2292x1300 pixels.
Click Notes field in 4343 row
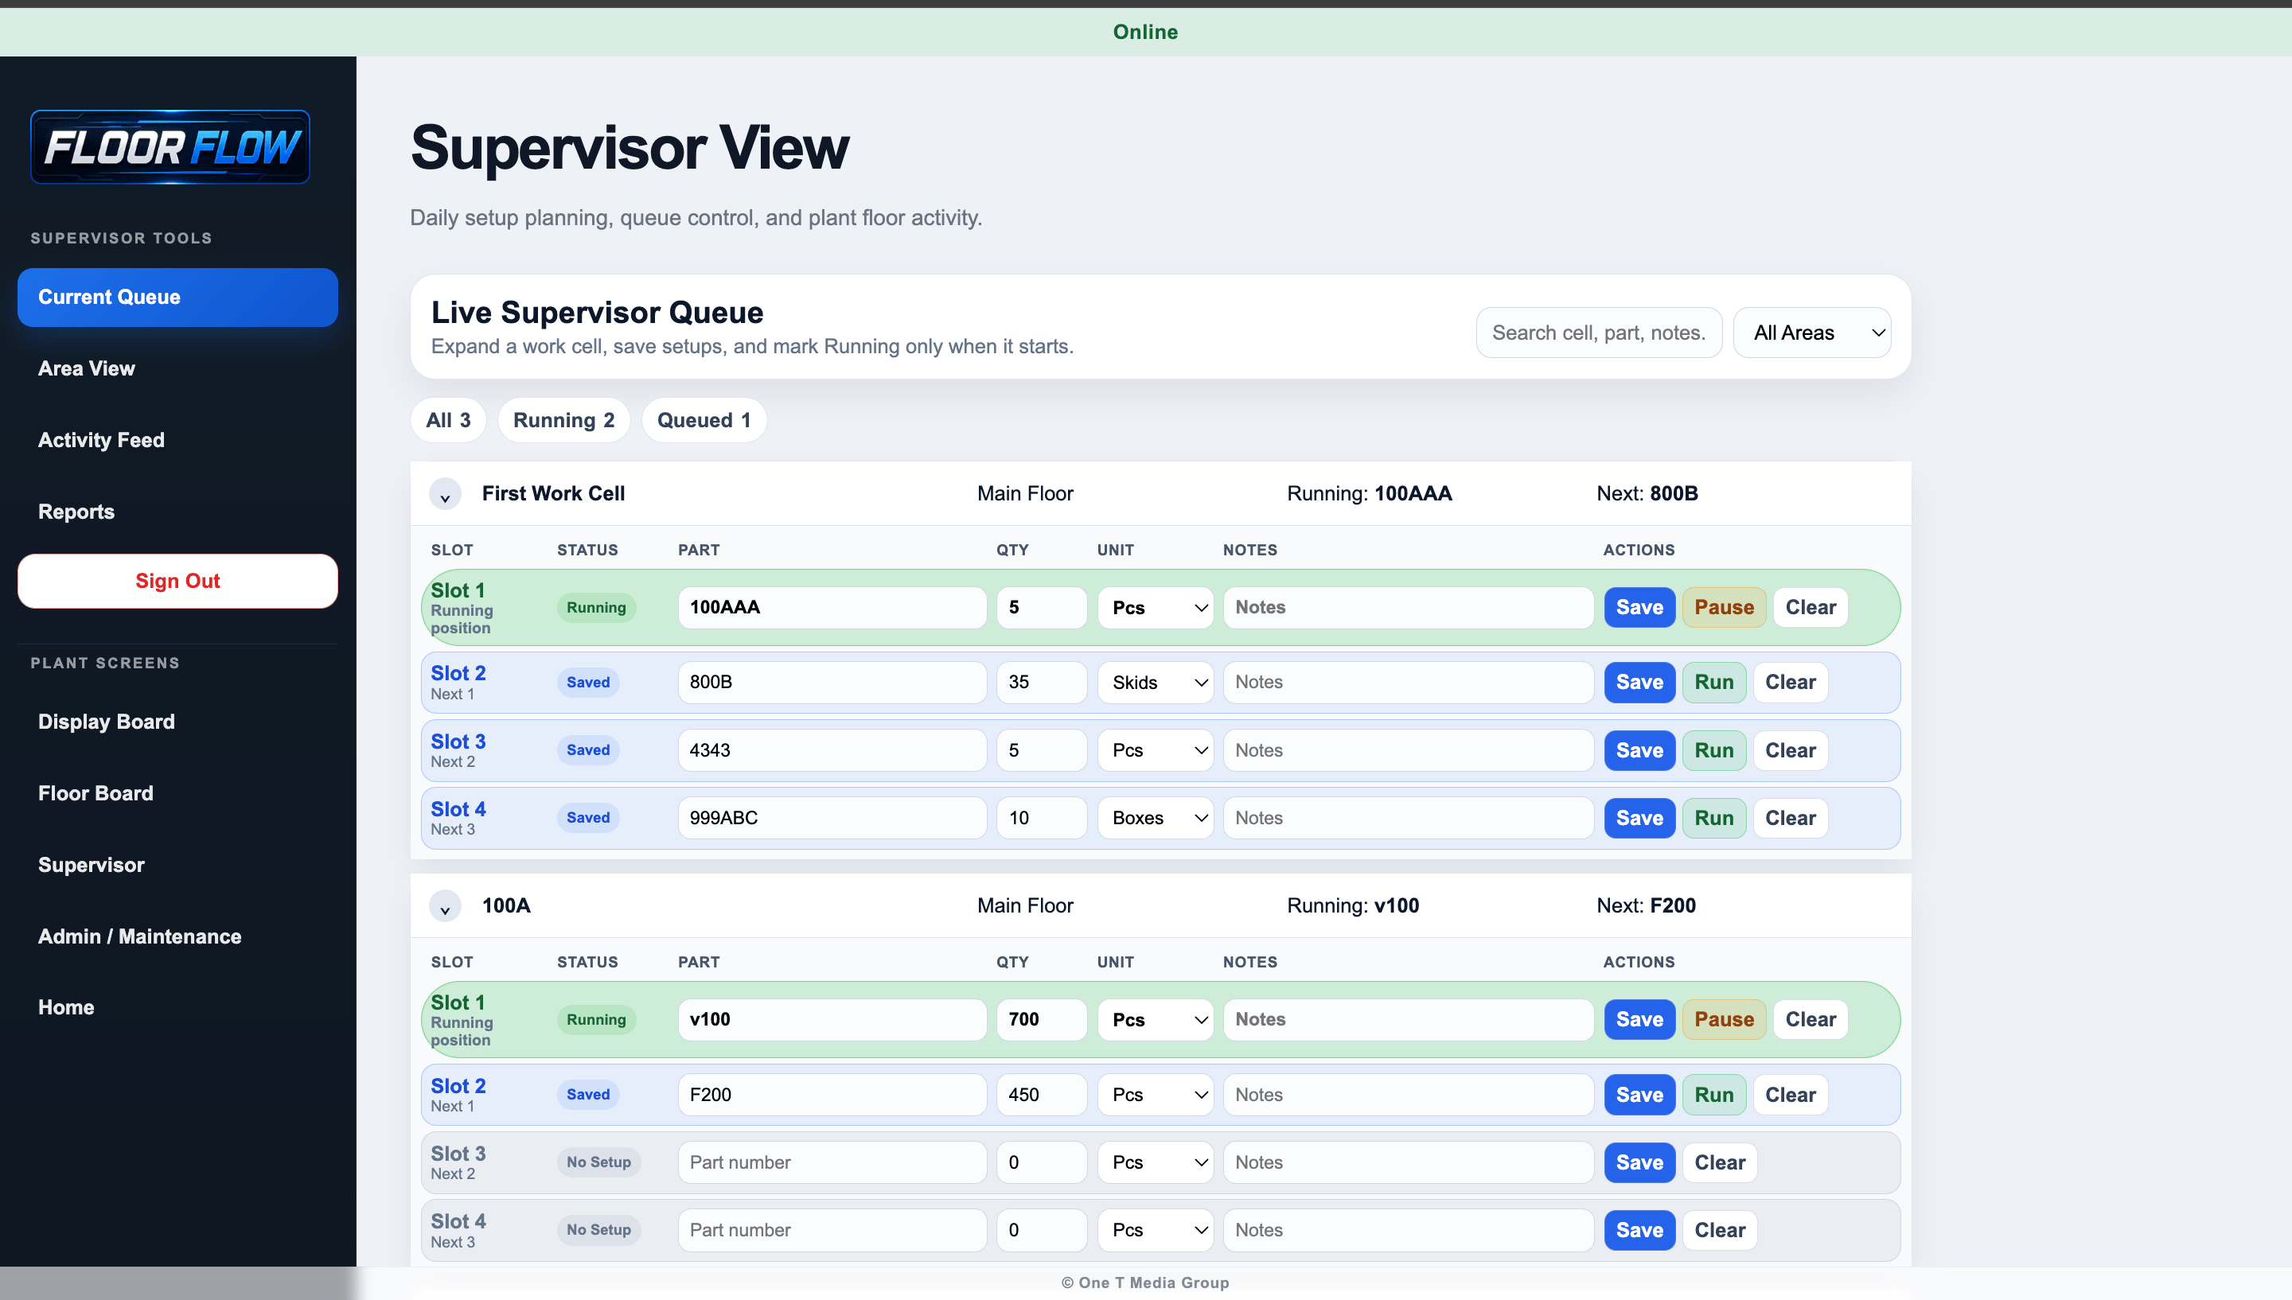coord(1408,750)
